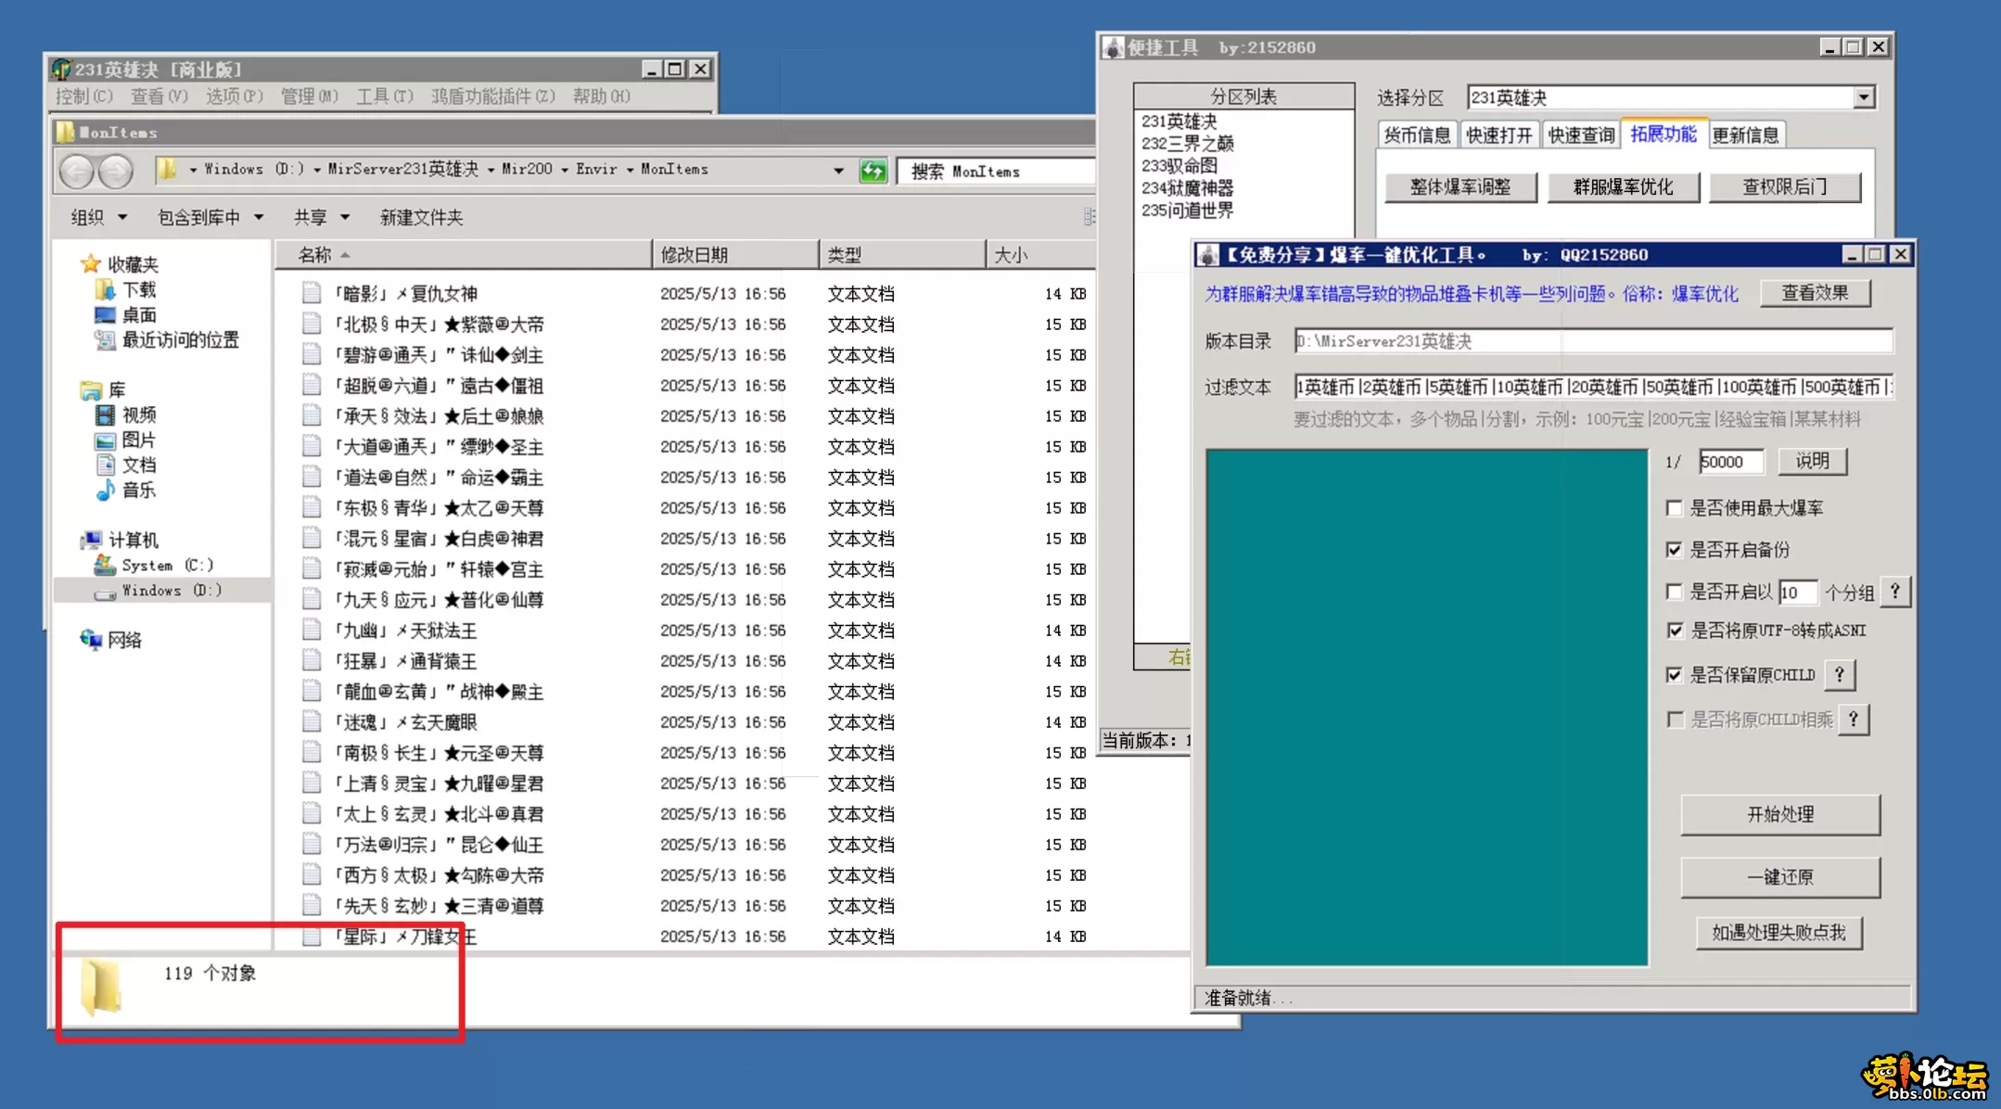
Task: Click the back navigation arrow in Explorer
Action: (77, 171)
